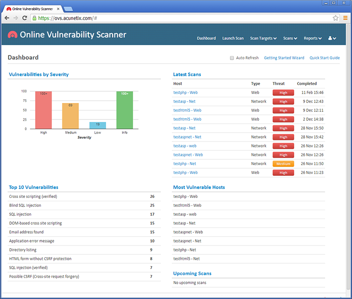Select the Directory listing row

[x=84, y=250]
